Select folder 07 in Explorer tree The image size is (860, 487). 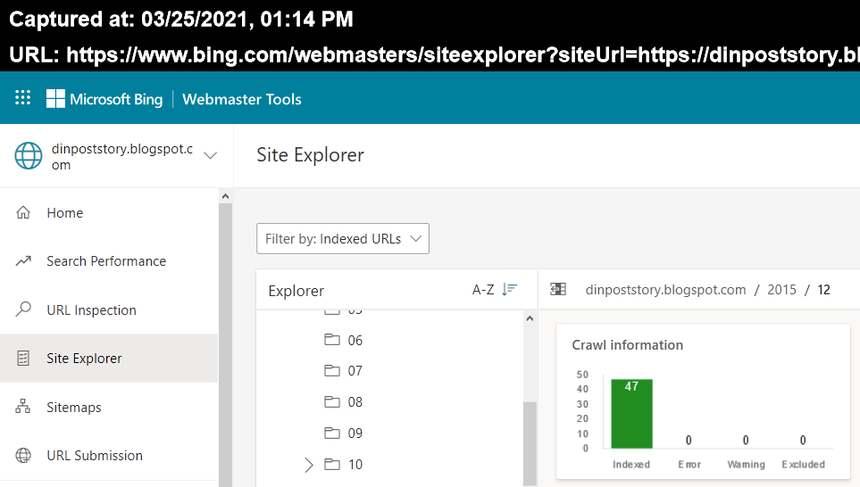point(355,371)
